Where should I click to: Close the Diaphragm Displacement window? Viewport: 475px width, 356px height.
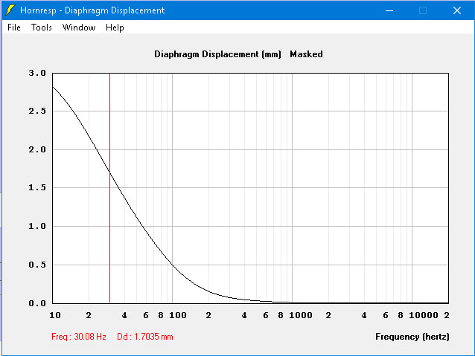tap(457, 10)
